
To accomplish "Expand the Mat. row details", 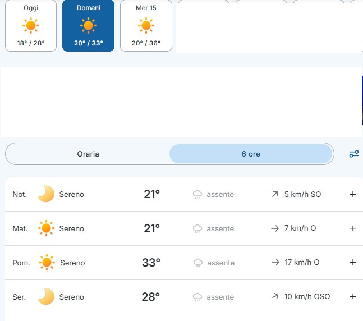I will (352, 228).
